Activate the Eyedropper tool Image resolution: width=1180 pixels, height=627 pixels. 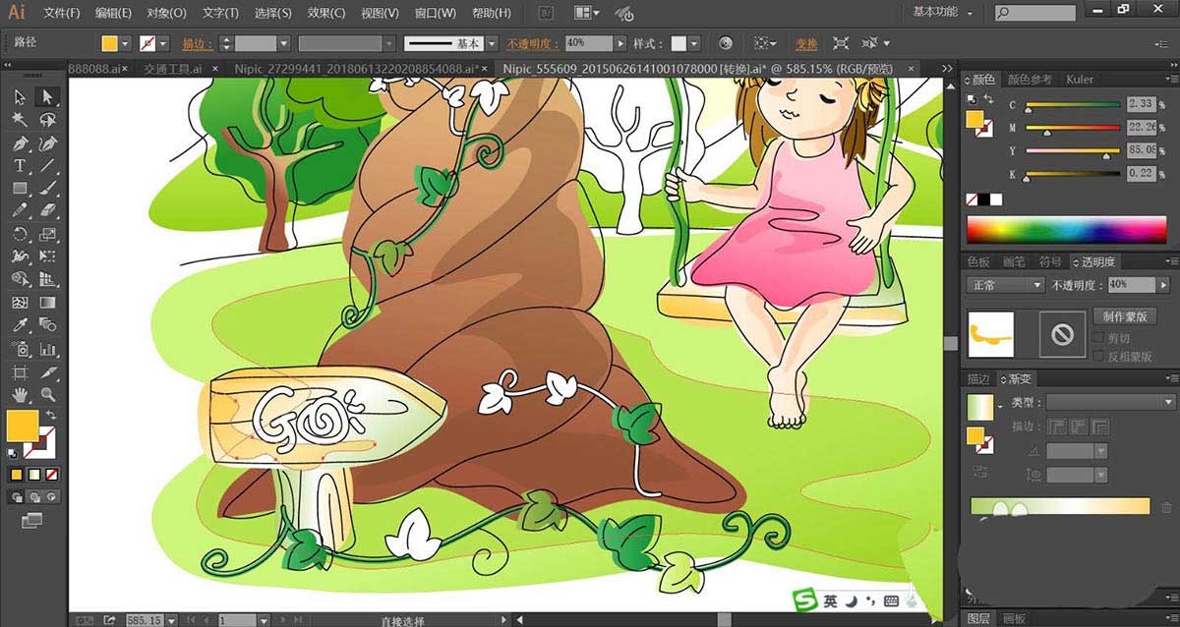pyautogui.click(x=20, y=325)
